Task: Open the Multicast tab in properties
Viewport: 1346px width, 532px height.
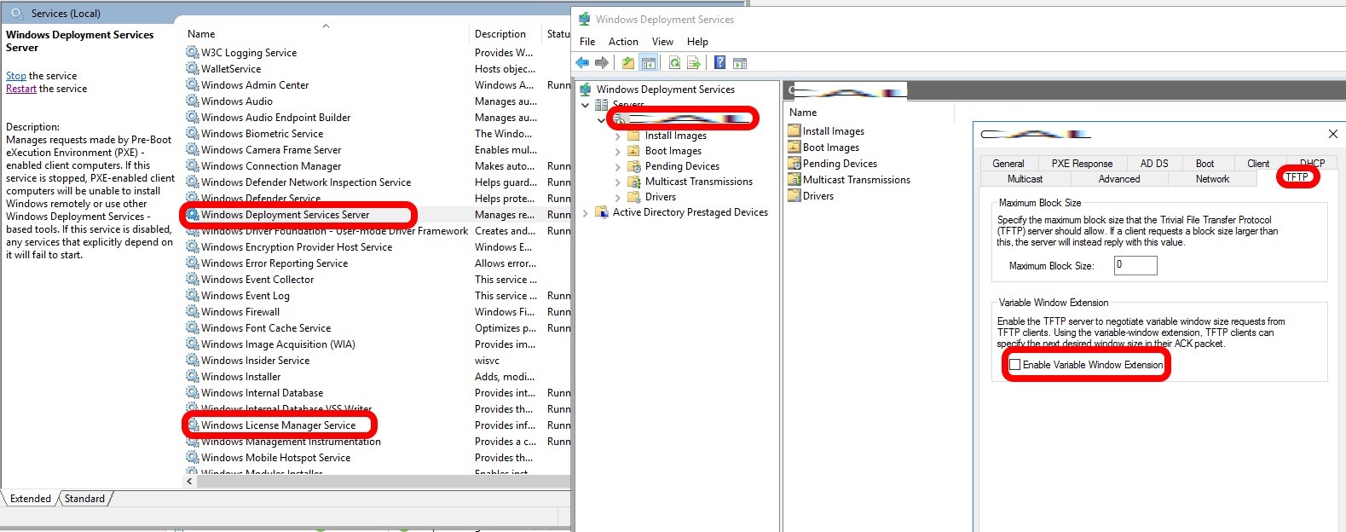Action: 1025,179
